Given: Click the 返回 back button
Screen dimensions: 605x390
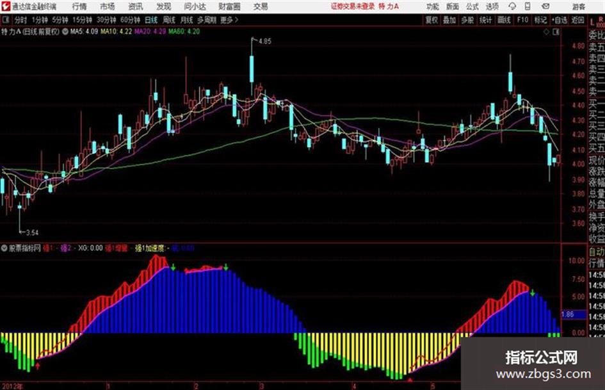Looking at the screenshot, I should 577,20.
